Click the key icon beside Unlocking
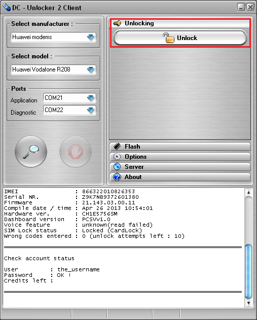257x320 pixels. pyautogui.click(x=117, y=23)
